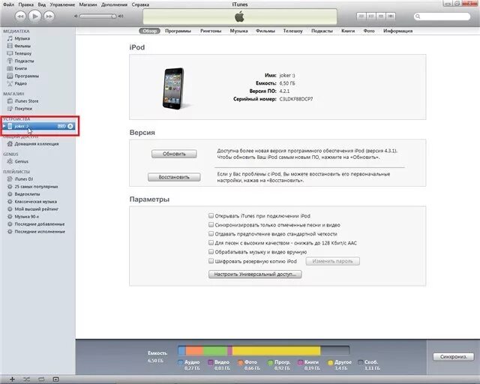This screenshot has width=480, height=384.
Task: Open Подкасты in the library sidebar
Action: coord(24,61)
